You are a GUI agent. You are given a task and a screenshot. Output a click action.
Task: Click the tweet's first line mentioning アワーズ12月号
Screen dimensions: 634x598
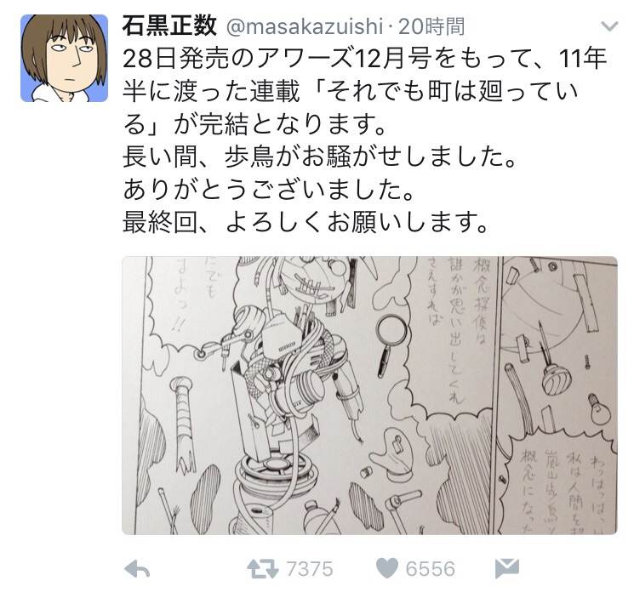tap(365, 59)
